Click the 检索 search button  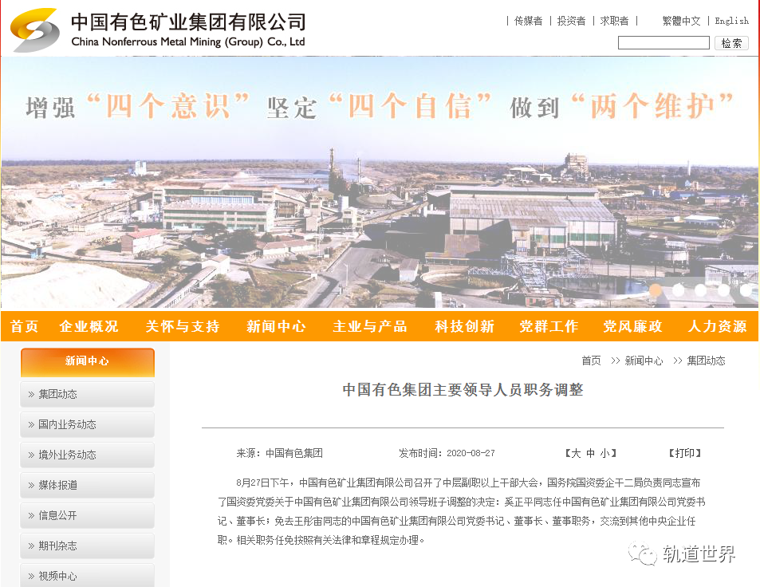(731, 43)
